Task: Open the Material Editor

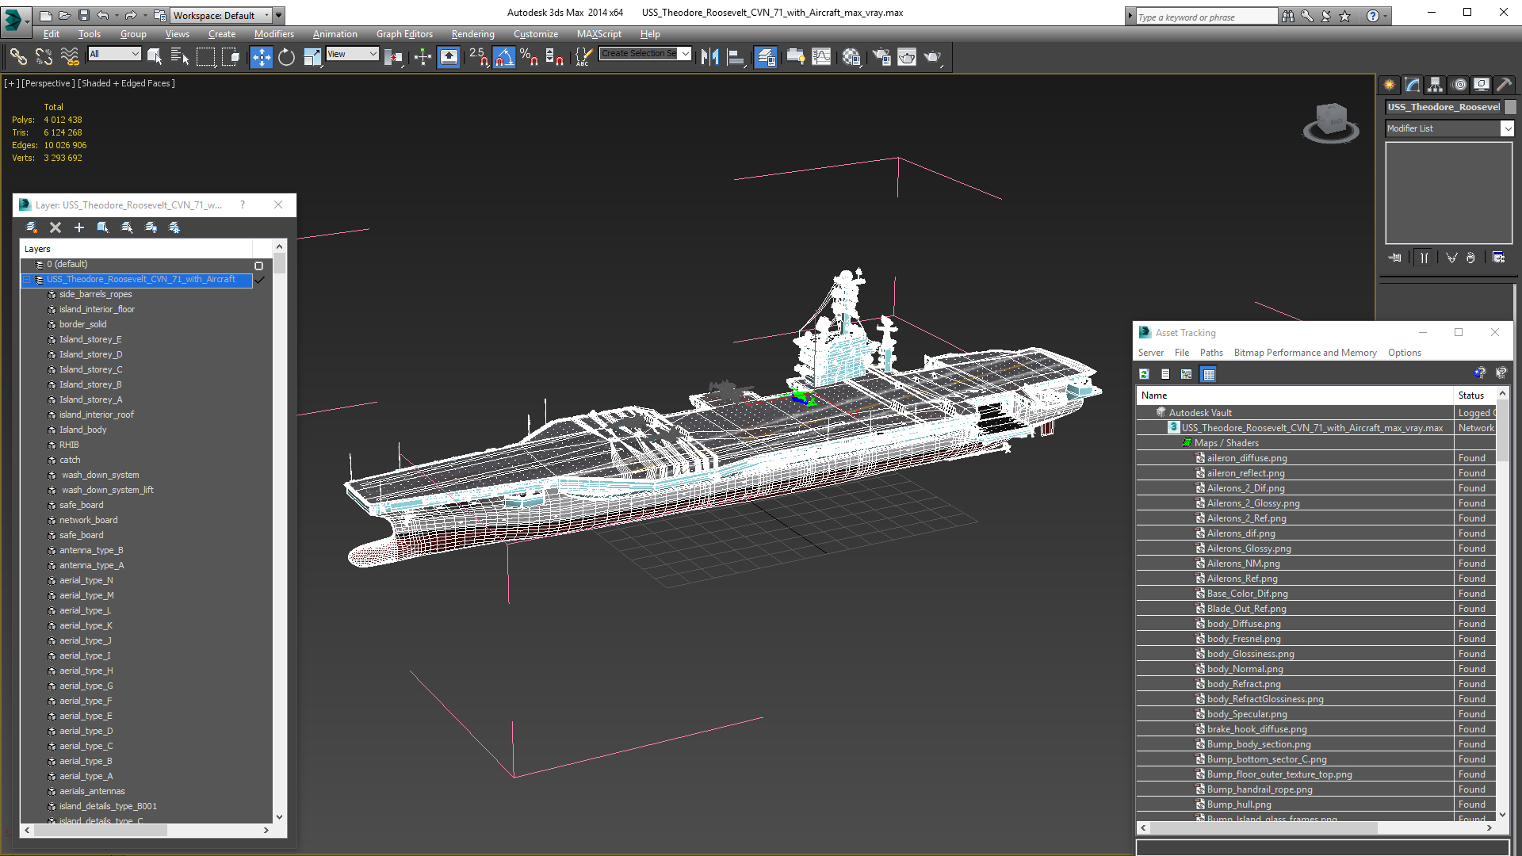Action: tap(851, 57)
